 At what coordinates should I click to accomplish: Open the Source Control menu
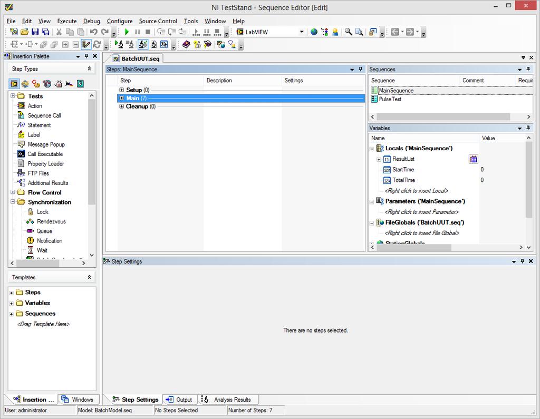pos(158,21)
